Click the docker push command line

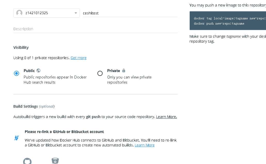(x=219, y=24)
